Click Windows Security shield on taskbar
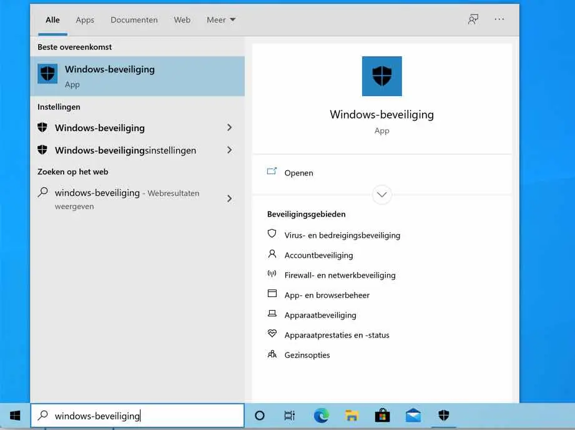 tap(444, 416)
